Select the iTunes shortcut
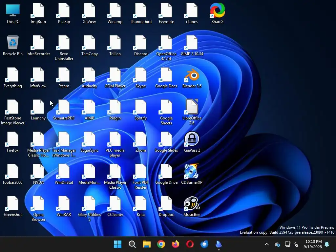The height and width of the screenshot is (252, 336). [192, 13]
